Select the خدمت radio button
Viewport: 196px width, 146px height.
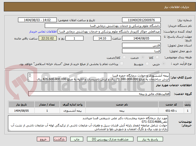tap(143, 57)
